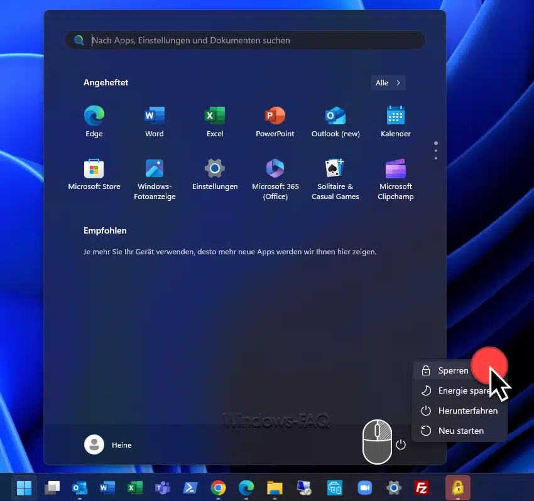Open Remote Desktop icon on taskbar
This screenshot has width=534, height=501.
tap(304, 488)
